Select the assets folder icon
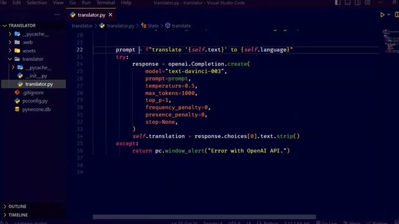Image resolution: width=399 pixels, height=224 pixels. (17, 50)
